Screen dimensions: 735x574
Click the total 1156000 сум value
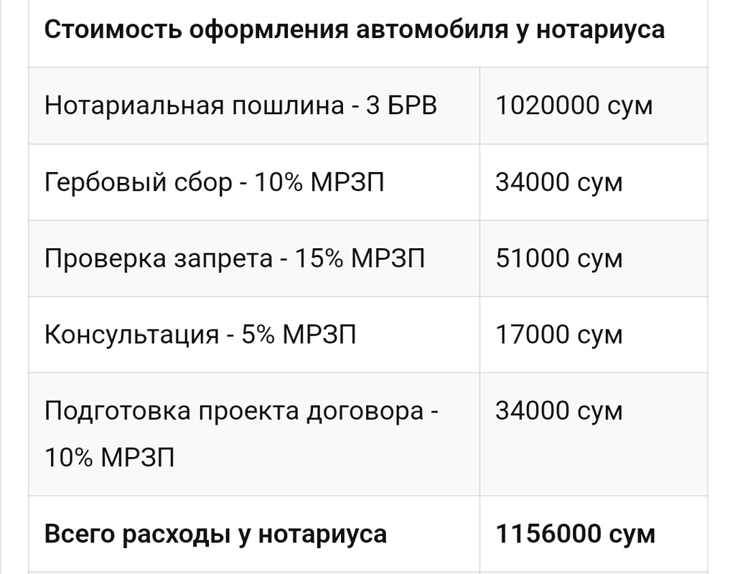click(x=575, y=534)
